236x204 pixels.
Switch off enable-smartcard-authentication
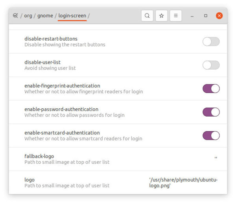pyautogui.click(x=211, y=135)
